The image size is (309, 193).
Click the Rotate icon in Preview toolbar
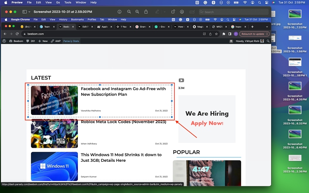(173, 12)
